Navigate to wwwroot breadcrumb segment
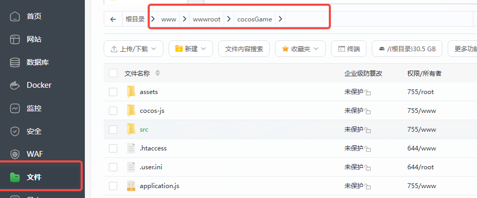Screen dimensions: 477x198 pos(206,19)
